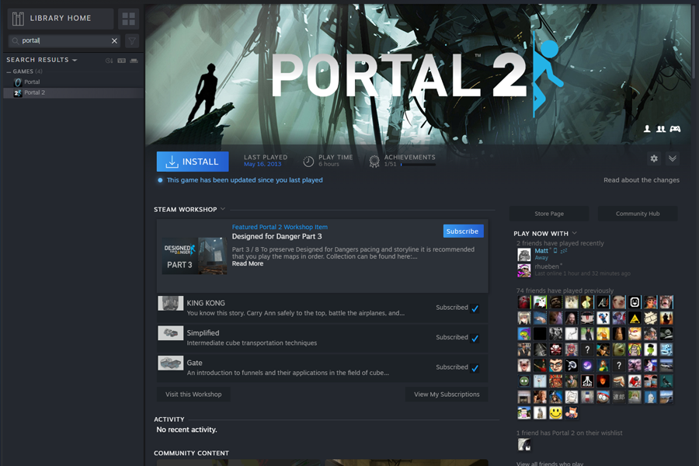Open 'Featured Portal 2 Workshop Item' link
Image resolution: width=699 pixels, height=466 pixels.
pyautogui.click(x=280, y=227)
